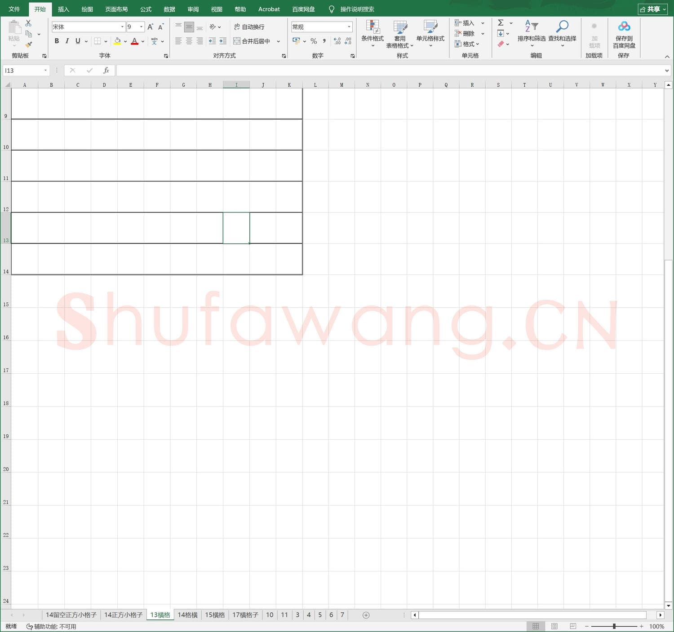Click 自动换行 wrap text button
The height and width of the screenshot is (632, 674).
(x=249, y=27)
